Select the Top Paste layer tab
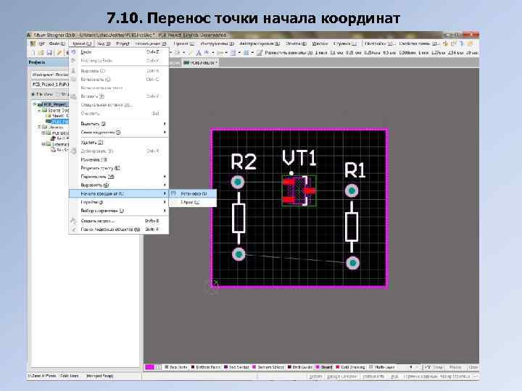The image size is (522, 391). (x=176, y=367)
